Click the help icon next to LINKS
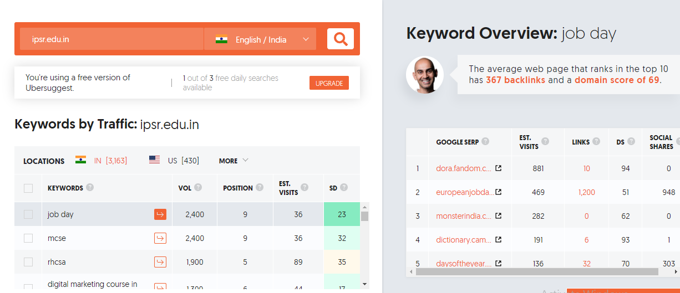The image size is (680, 293). click(x=596, y=141)
